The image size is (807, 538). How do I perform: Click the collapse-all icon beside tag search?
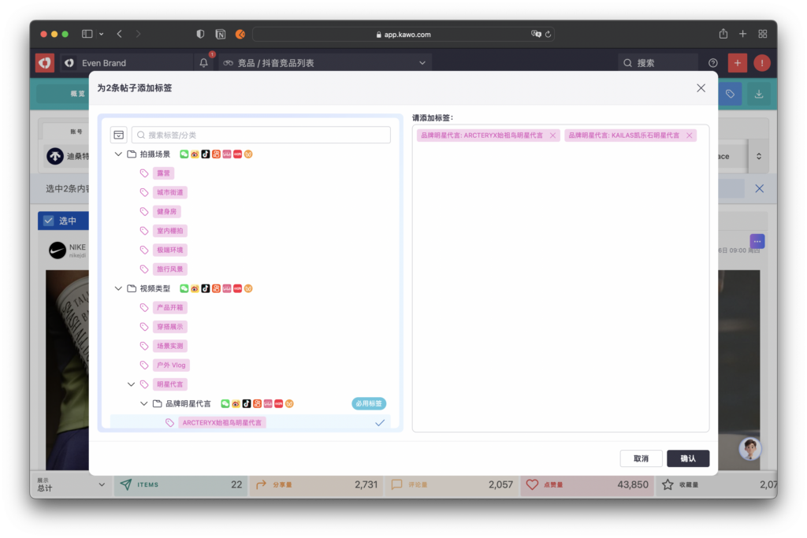coord(119,135)
